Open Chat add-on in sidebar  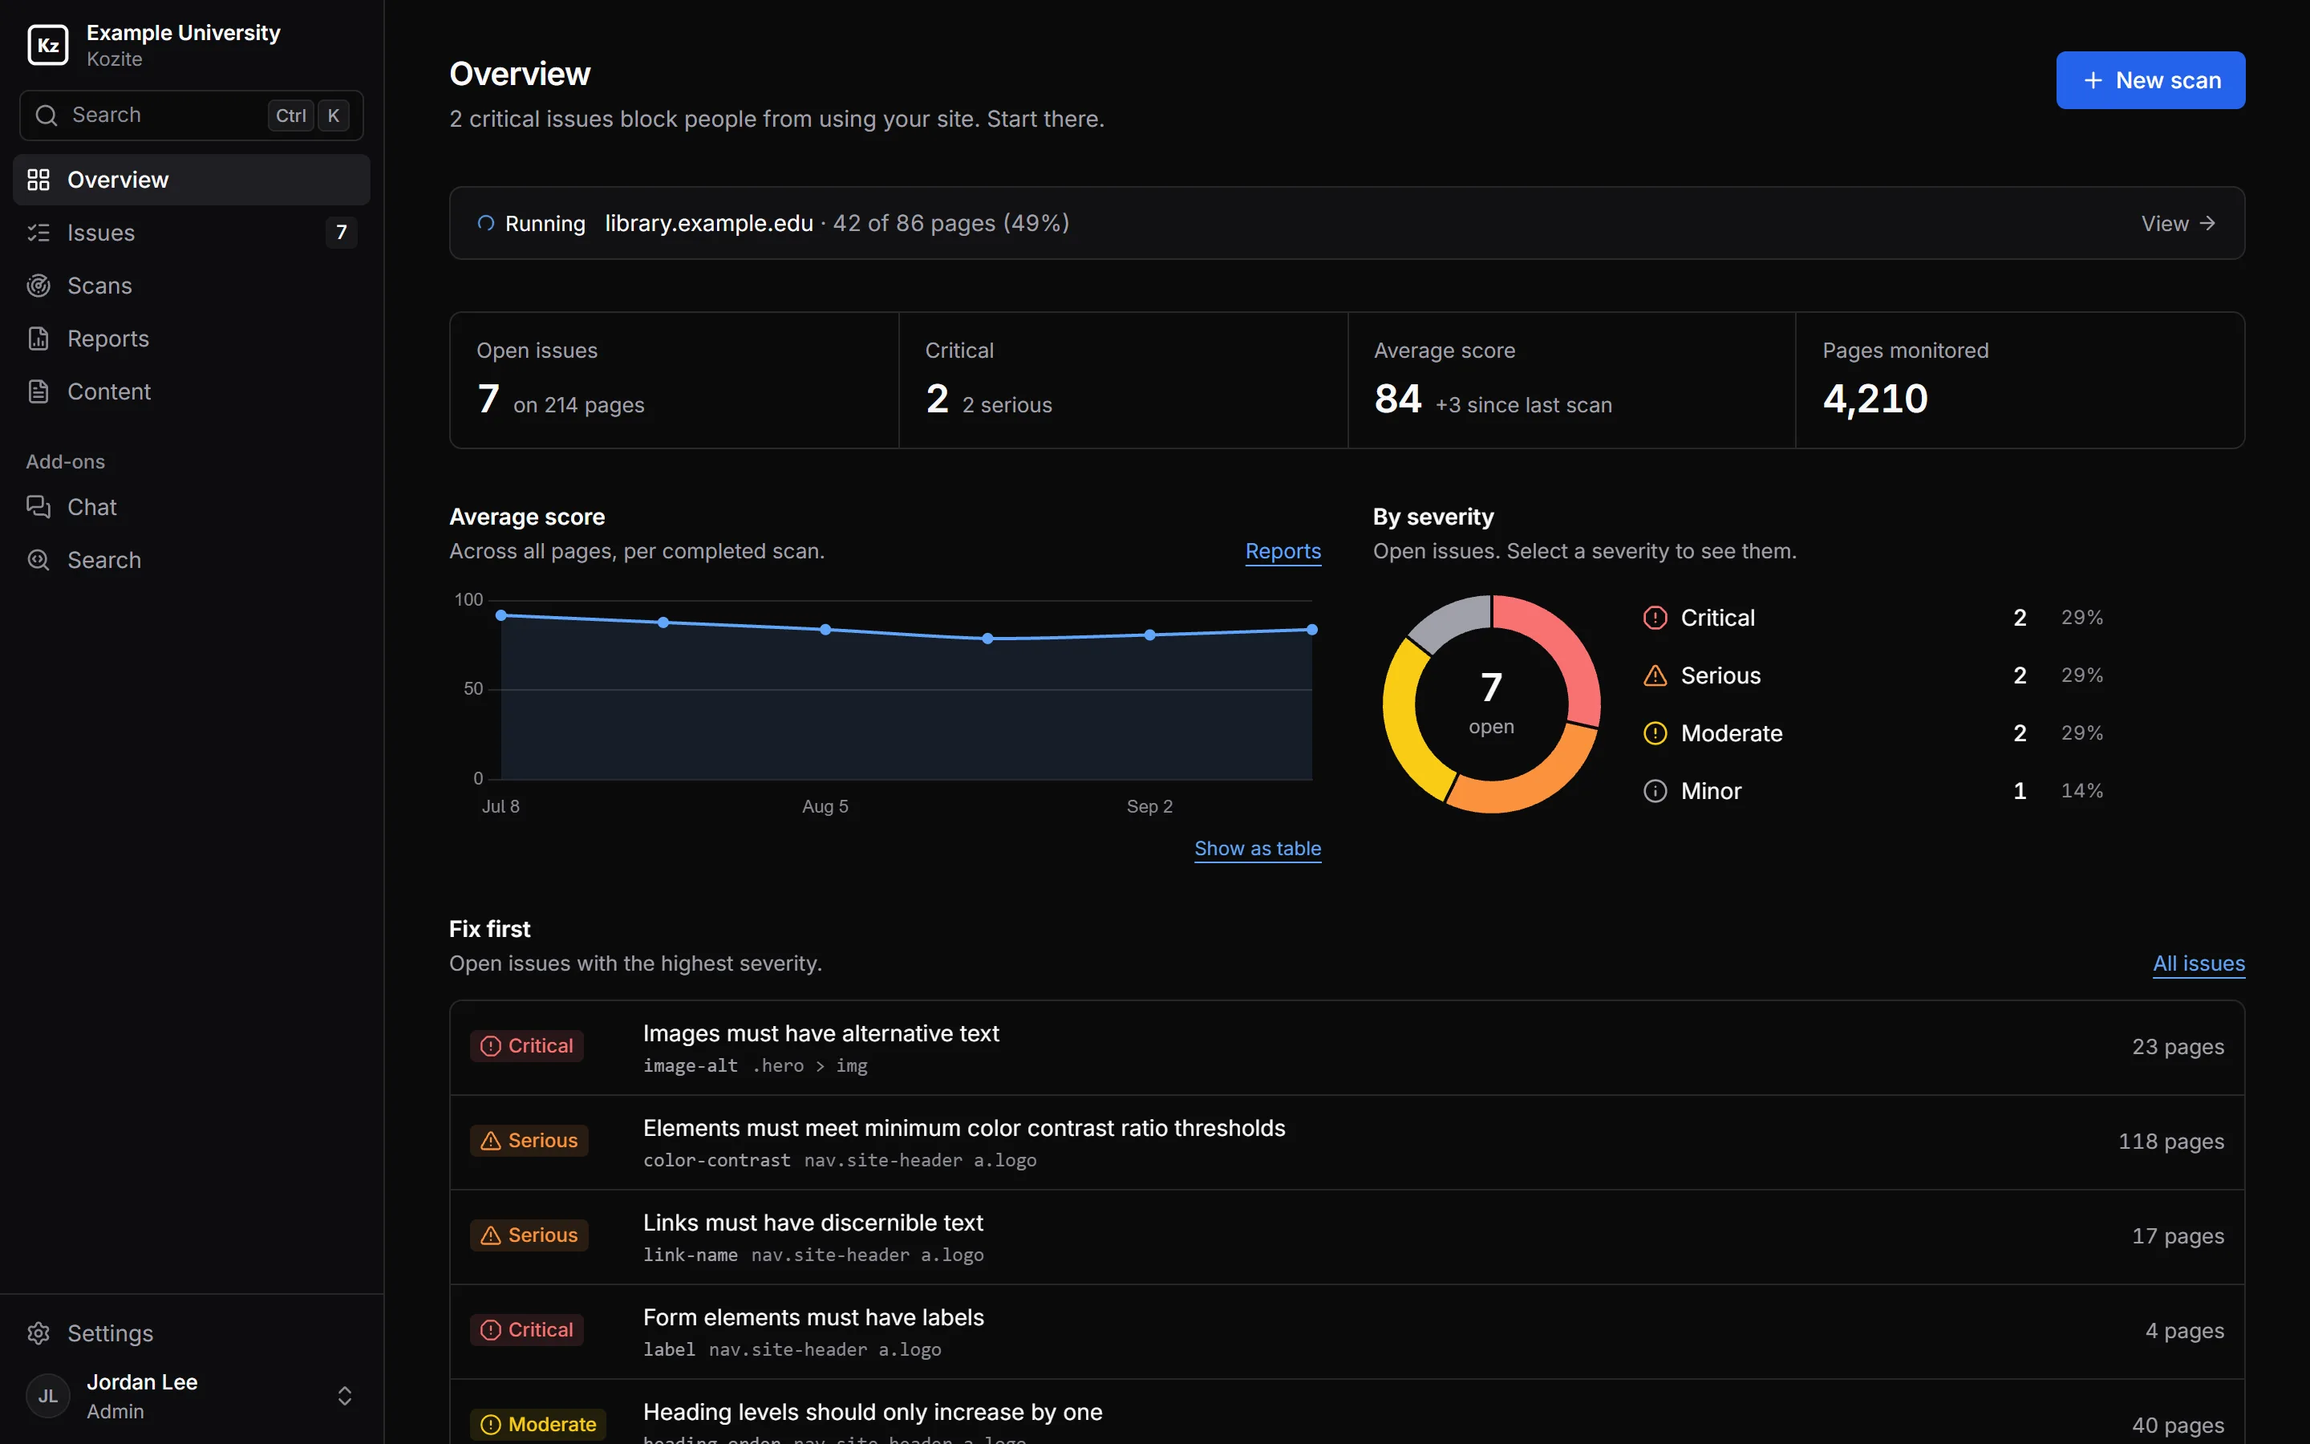pyautogui.click(x=191, y=506)
